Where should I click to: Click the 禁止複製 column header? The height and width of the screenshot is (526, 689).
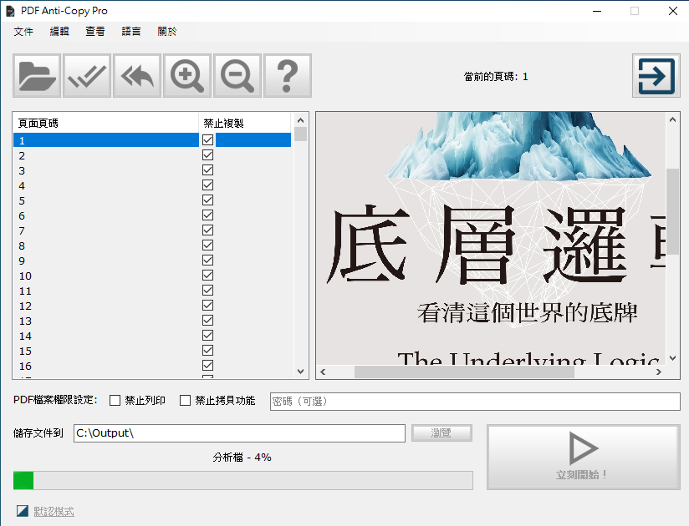245,124
